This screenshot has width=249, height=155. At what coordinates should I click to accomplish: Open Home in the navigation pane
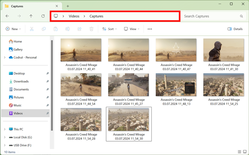click(15, 41)
